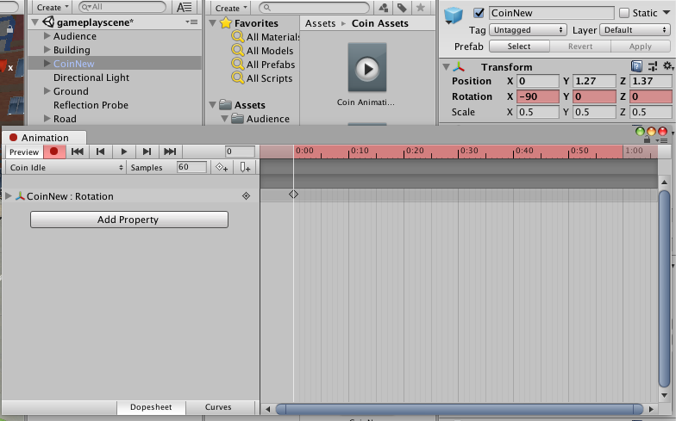The image size is (676, 421).
Task: Click the Prefab Revert button
Action: (580, 46)
